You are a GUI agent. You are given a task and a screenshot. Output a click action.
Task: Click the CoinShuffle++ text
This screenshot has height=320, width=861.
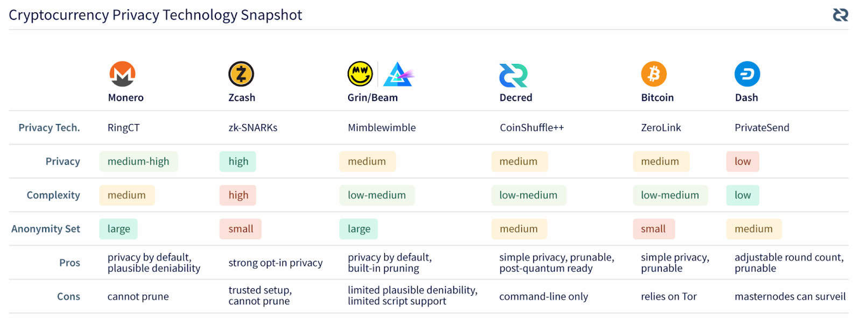532,128
